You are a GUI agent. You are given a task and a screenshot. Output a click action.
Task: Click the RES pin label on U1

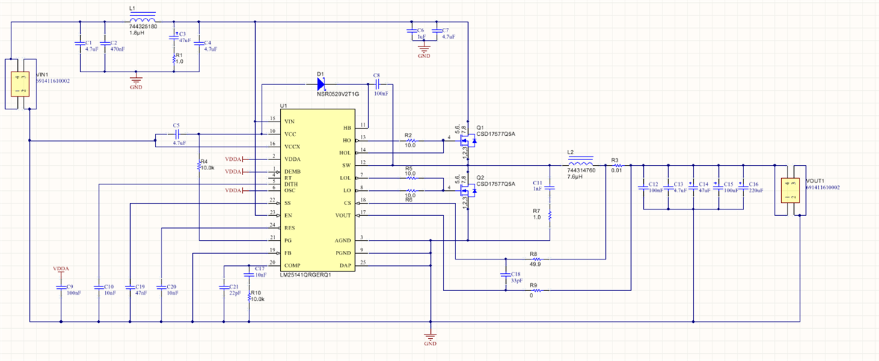[x=289, y=228]
